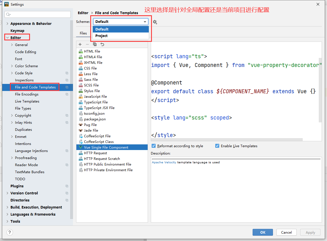
Task: Disable the Enable Live Templates checkbox
Action: point(217,146)
